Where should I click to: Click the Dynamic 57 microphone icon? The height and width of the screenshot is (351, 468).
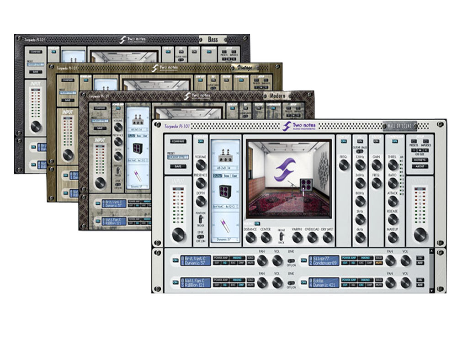pyautogui.click(x=225, y=224)
